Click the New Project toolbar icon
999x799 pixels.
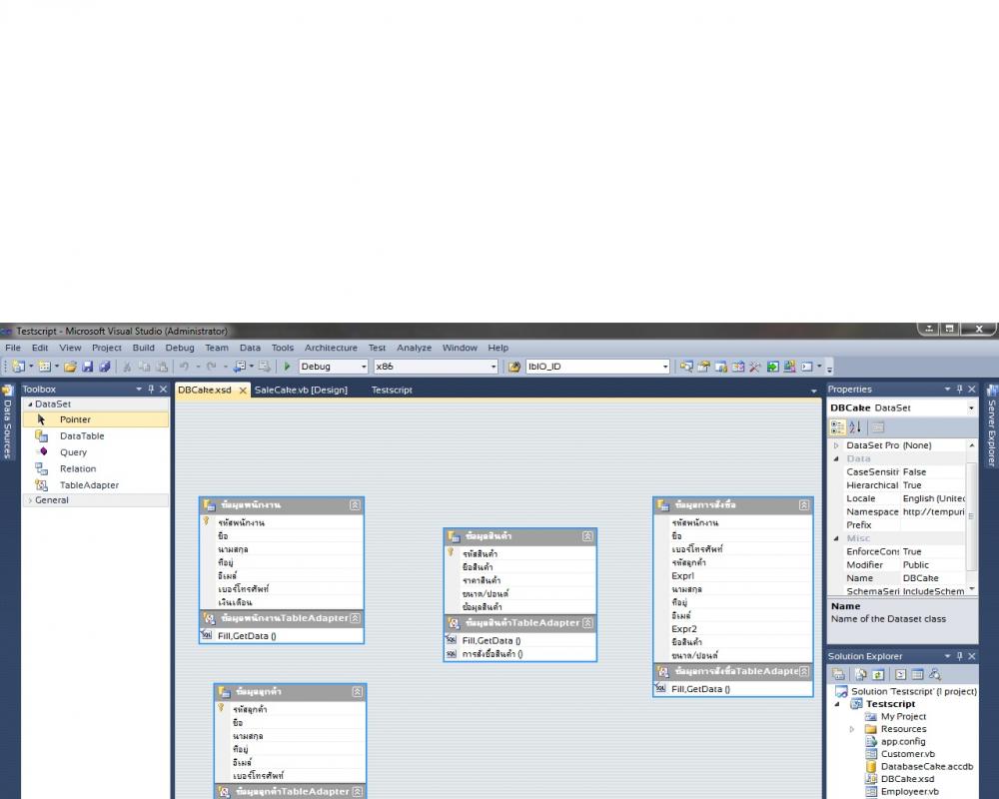18,367
